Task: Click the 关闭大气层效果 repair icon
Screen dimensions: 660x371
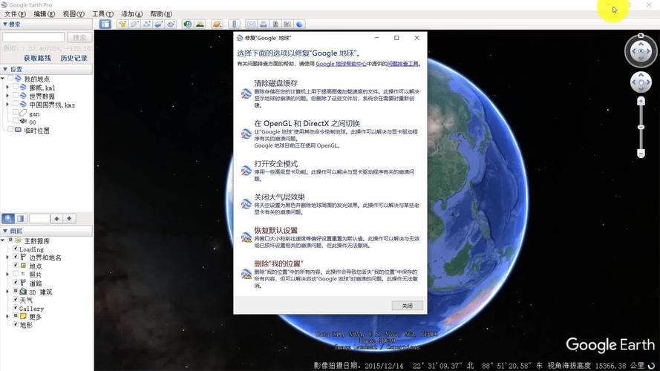Action: tap(246, 204)
